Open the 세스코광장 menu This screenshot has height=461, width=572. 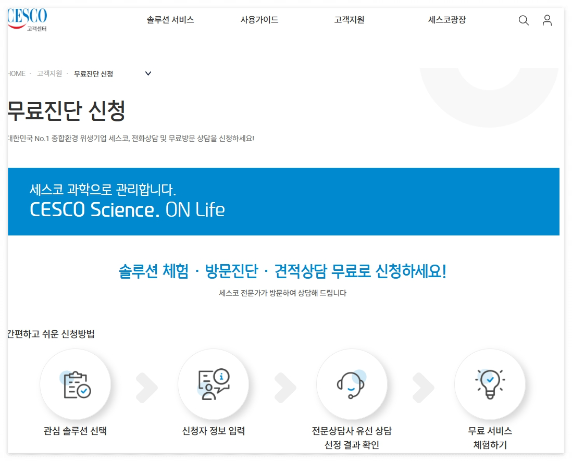tap(447, 20)
